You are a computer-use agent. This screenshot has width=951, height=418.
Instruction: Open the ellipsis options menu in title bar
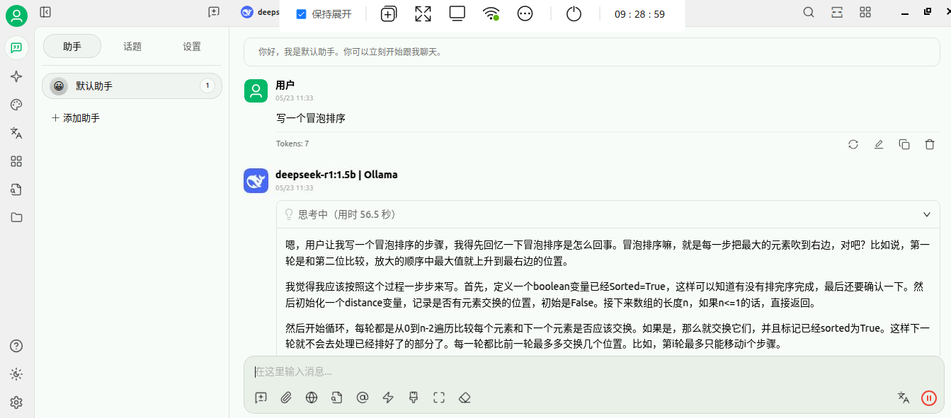525,13
